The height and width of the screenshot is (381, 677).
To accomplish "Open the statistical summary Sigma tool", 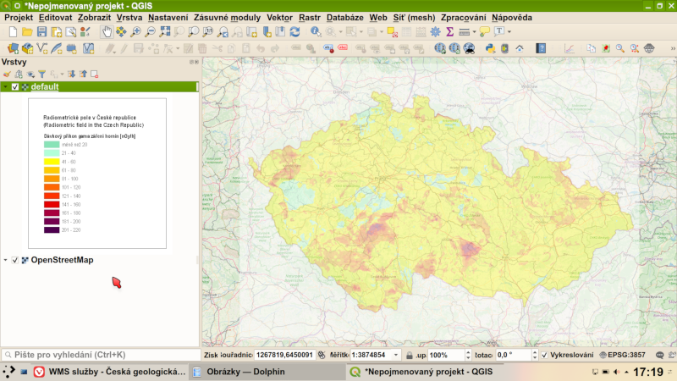I will (449, 32).
